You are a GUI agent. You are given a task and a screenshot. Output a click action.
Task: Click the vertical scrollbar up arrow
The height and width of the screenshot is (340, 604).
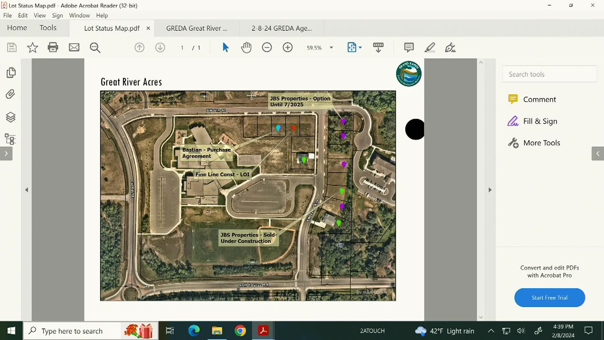pyautogui.click(x=481, y=62)
